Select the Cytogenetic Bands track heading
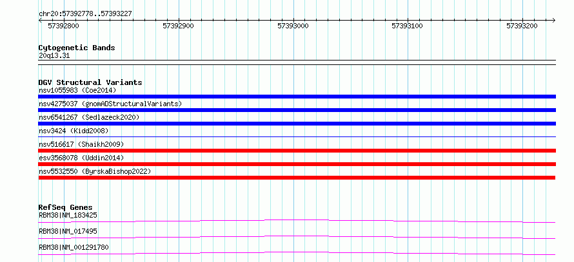Screen dimensions: 574x262 coord(77,48)
